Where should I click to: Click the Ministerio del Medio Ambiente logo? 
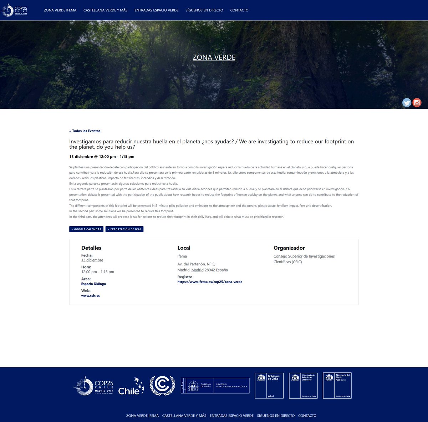point(337,386)
